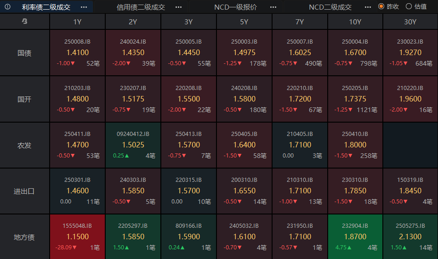
Task: Open the three-dot menu for NCD一级报价
Action: click(273, 7)
